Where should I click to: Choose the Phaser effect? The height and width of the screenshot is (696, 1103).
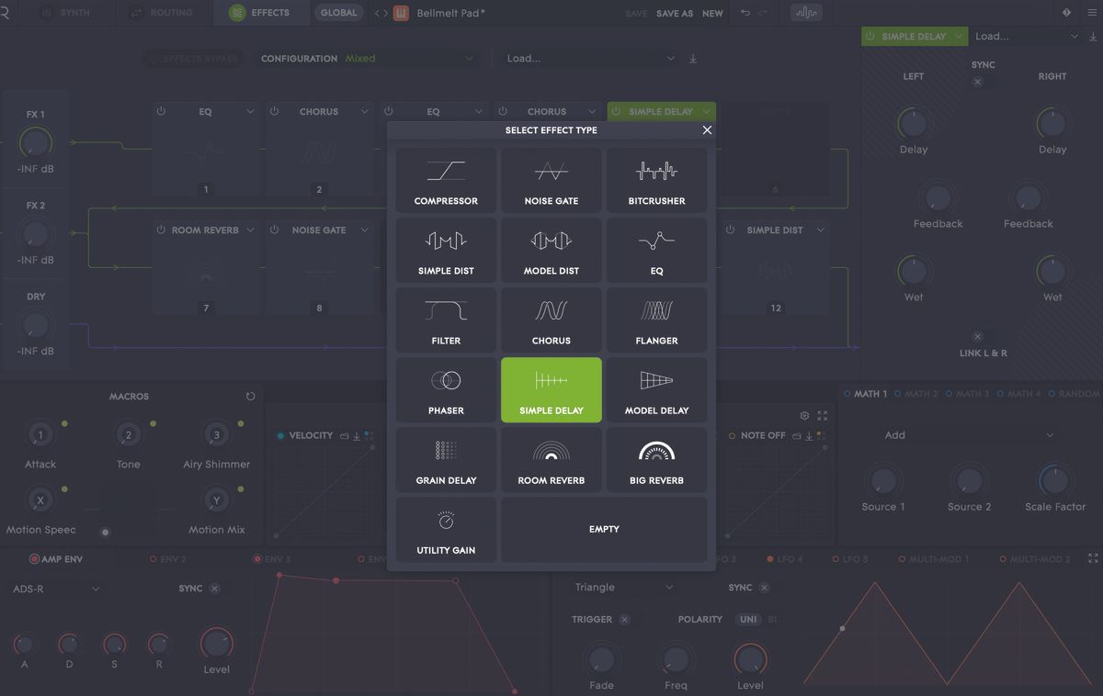(x=446, y=389)
